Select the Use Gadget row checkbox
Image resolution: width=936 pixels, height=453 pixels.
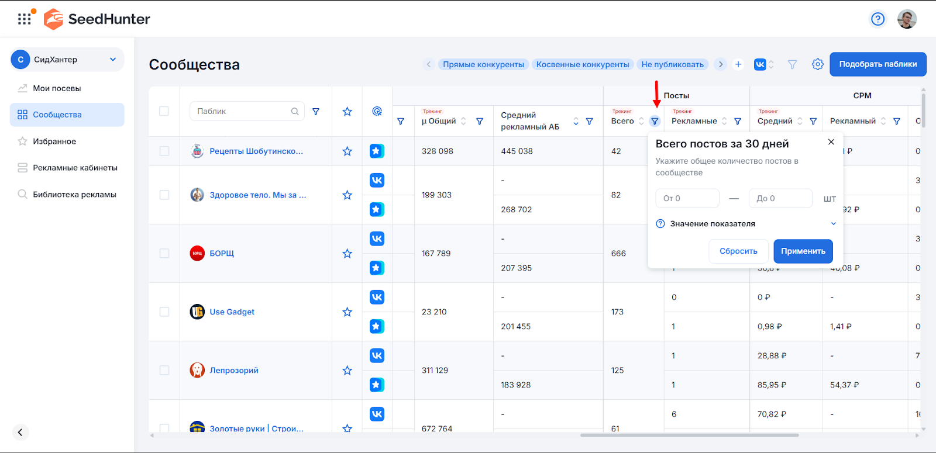(x=164, y=312)
